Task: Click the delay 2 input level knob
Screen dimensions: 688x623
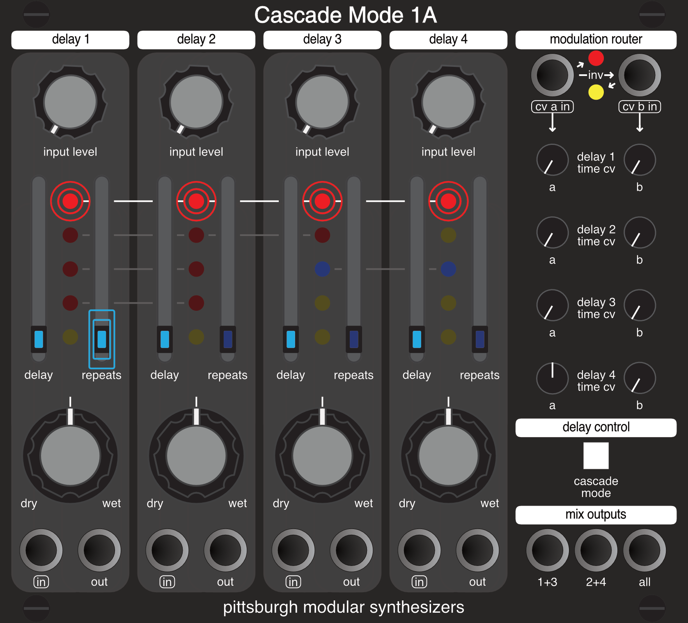Action: pos(196,102)
